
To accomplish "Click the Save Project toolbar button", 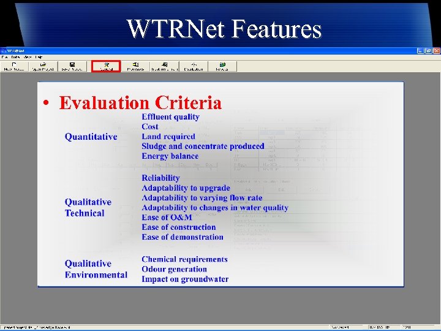I will tap(72, 67).
